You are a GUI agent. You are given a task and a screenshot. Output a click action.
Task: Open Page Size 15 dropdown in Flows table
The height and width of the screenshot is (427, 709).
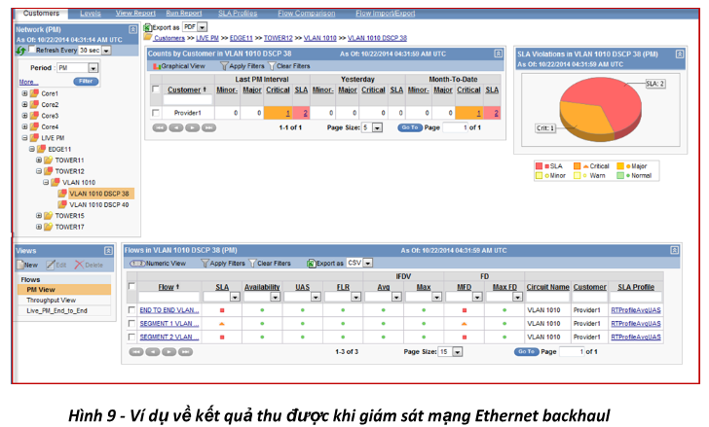[457, 352]
